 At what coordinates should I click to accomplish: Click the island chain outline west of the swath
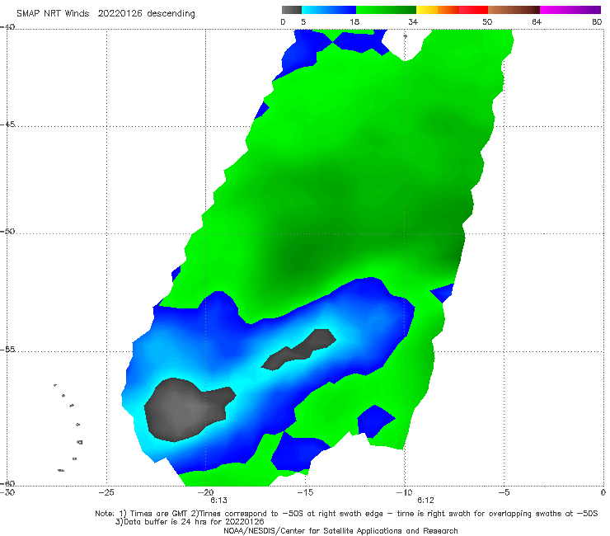pos(68,427)
